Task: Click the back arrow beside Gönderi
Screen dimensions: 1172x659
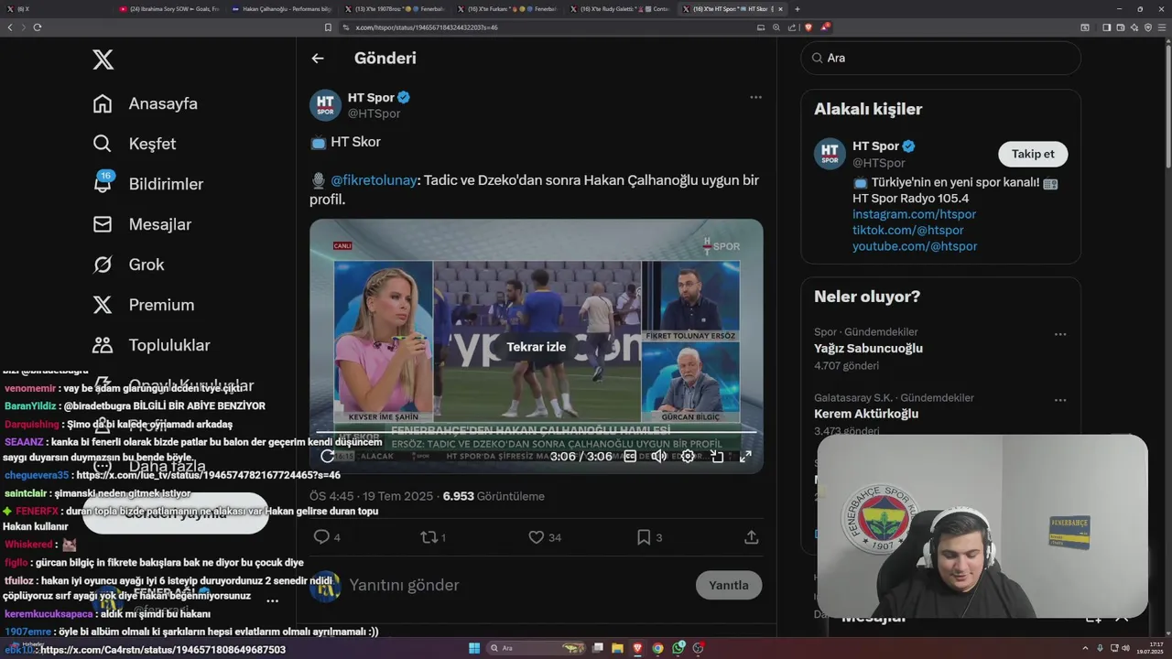Action: click(x=318, y=58)
